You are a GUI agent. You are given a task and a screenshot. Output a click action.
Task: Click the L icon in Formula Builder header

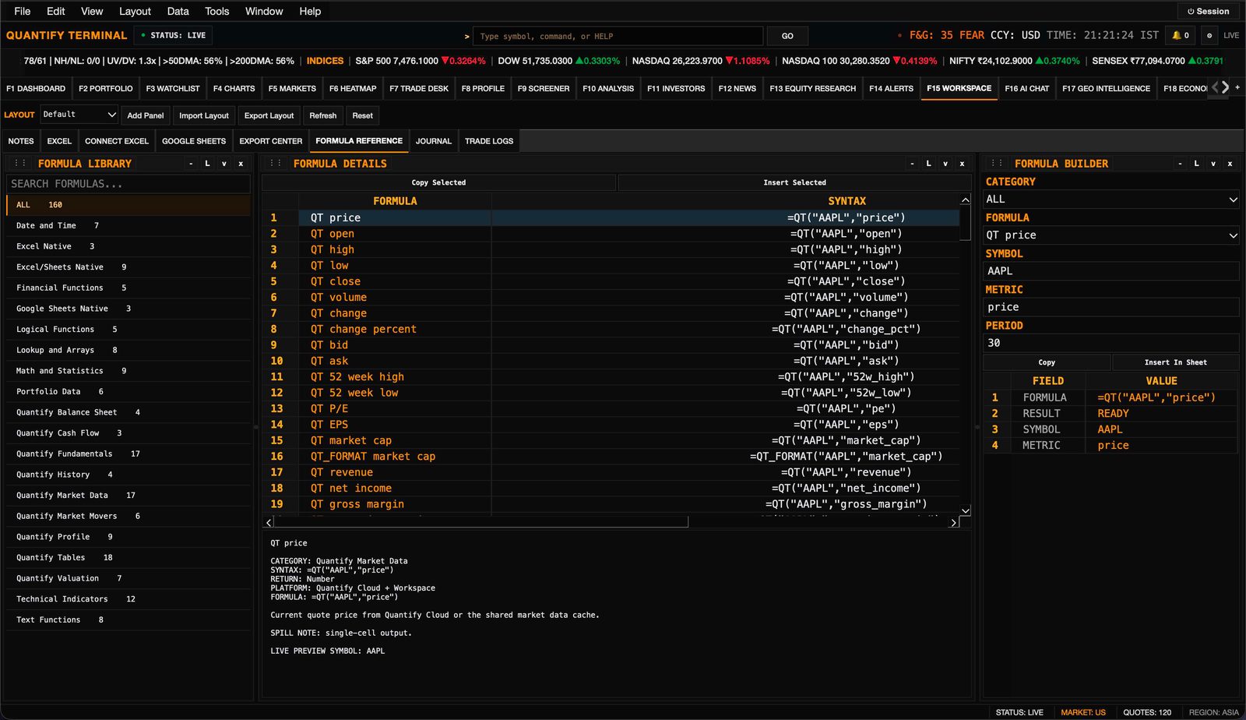1196,164
